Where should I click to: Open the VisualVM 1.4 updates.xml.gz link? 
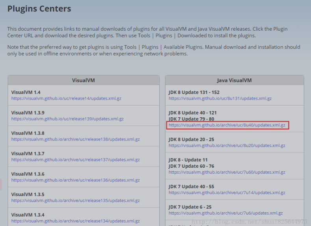click(x=66, y=98)
